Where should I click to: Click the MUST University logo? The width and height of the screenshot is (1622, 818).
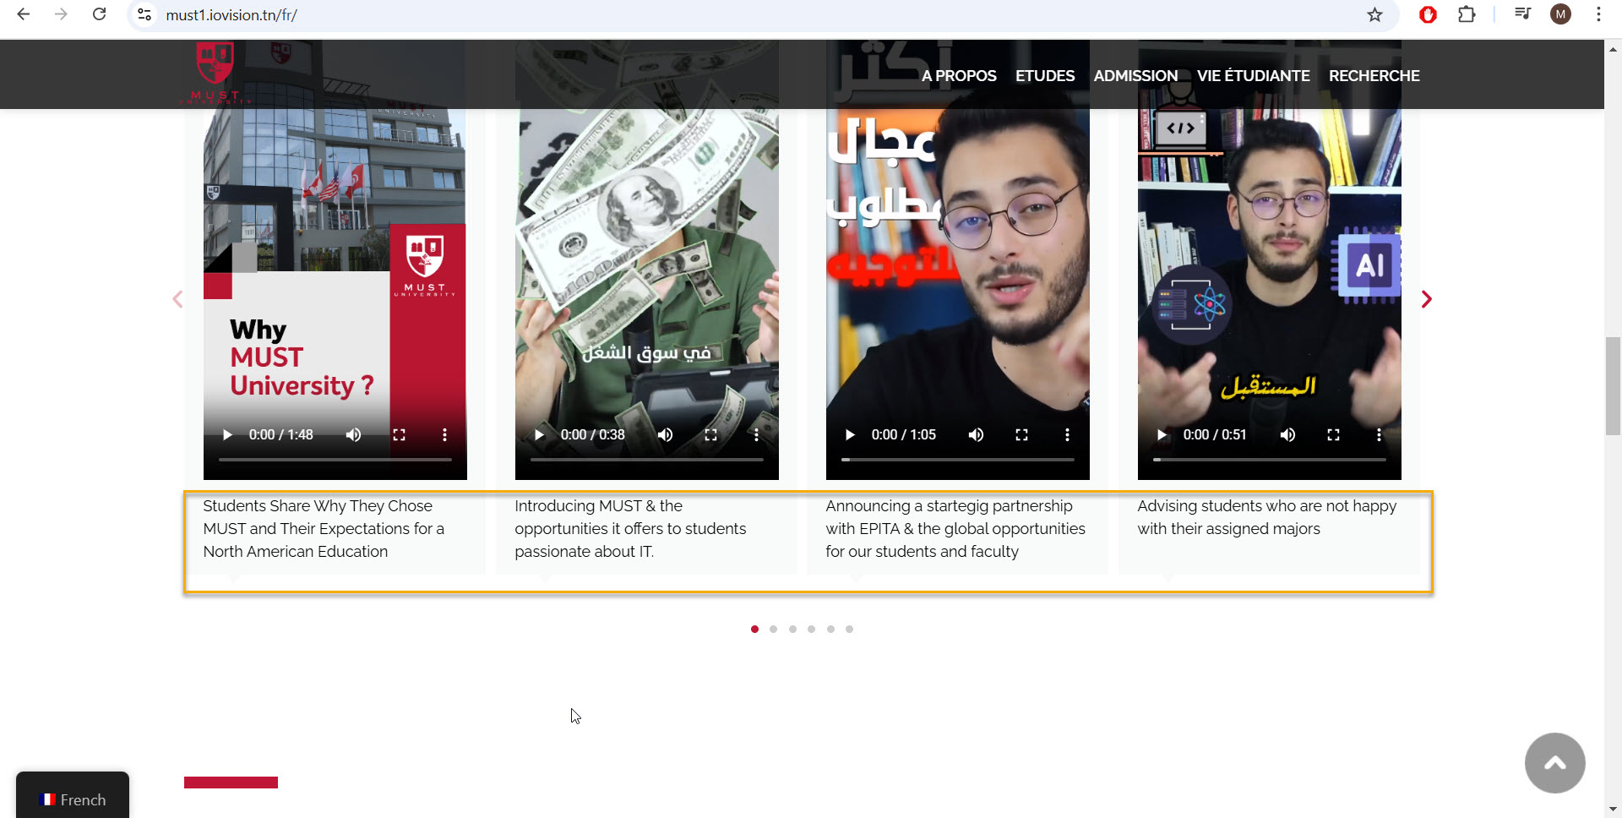coord(215,74)
